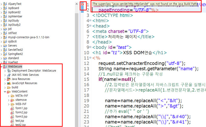Click the WebContent folder icon

[9, 92]
